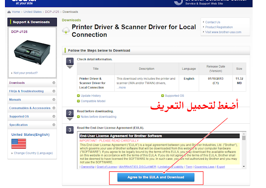The height and width of the screenshot is (188, 266).
Task: Click the arrow icon beside FAQs & Troubleshooting
Action: [x=54, y=91]
